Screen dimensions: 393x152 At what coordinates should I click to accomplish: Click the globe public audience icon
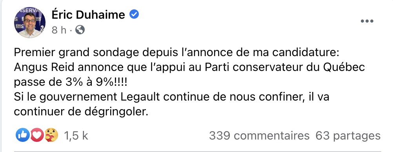click(x=80, y=30)
